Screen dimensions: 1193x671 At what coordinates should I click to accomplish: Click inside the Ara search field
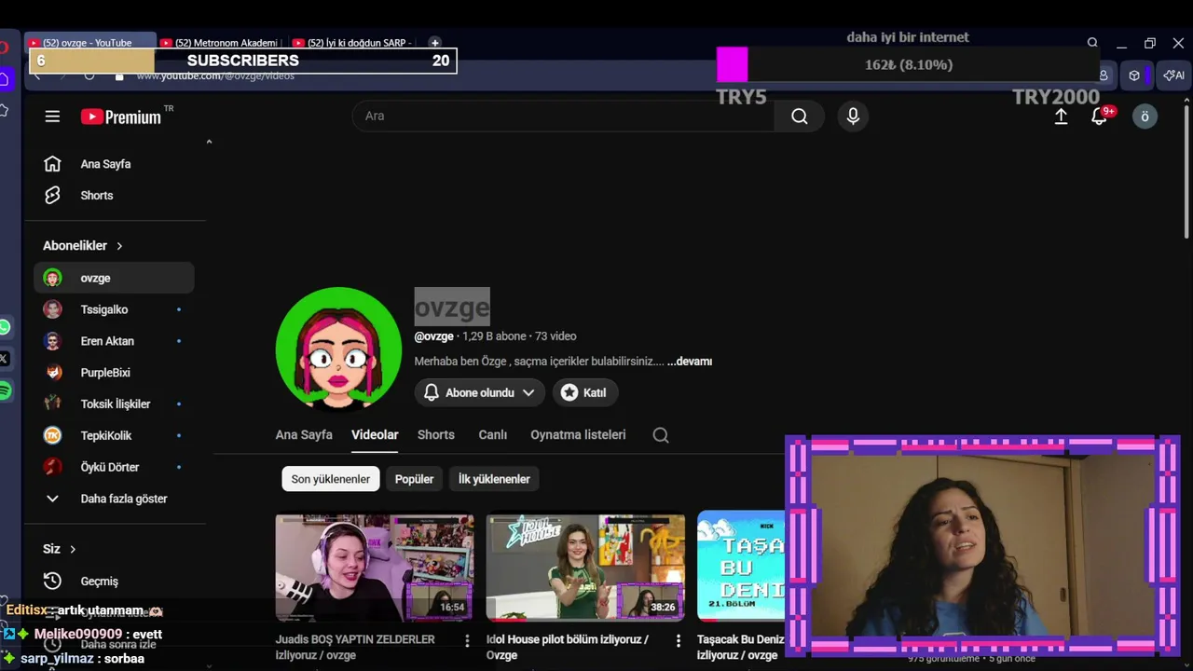[x=563, y=116]
